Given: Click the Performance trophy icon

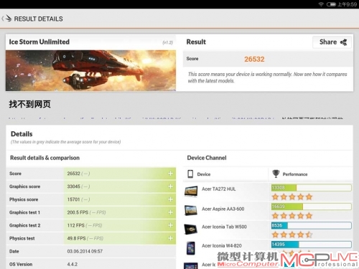Looking at the screenshot, I should (x=276, y=174).
